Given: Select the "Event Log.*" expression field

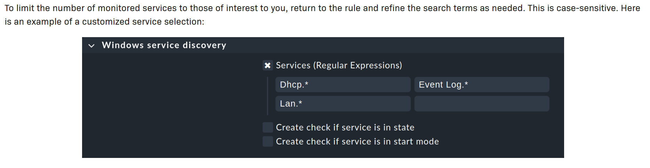Looking at the screenshot, I should point(482,85).
